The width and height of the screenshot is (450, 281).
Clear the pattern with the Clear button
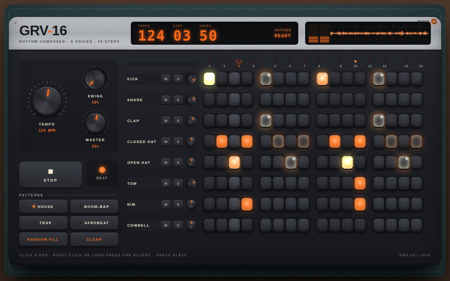94,239
